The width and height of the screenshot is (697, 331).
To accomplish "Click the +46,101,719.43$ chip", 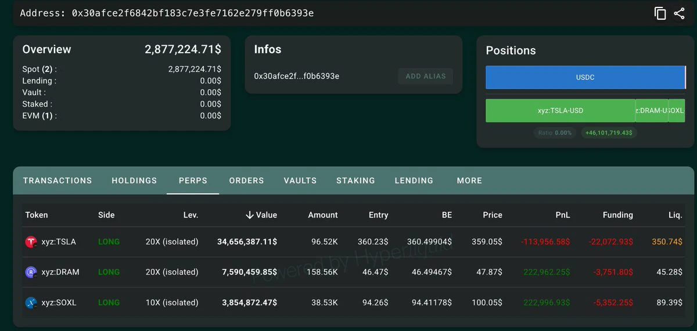I will 609,133.
